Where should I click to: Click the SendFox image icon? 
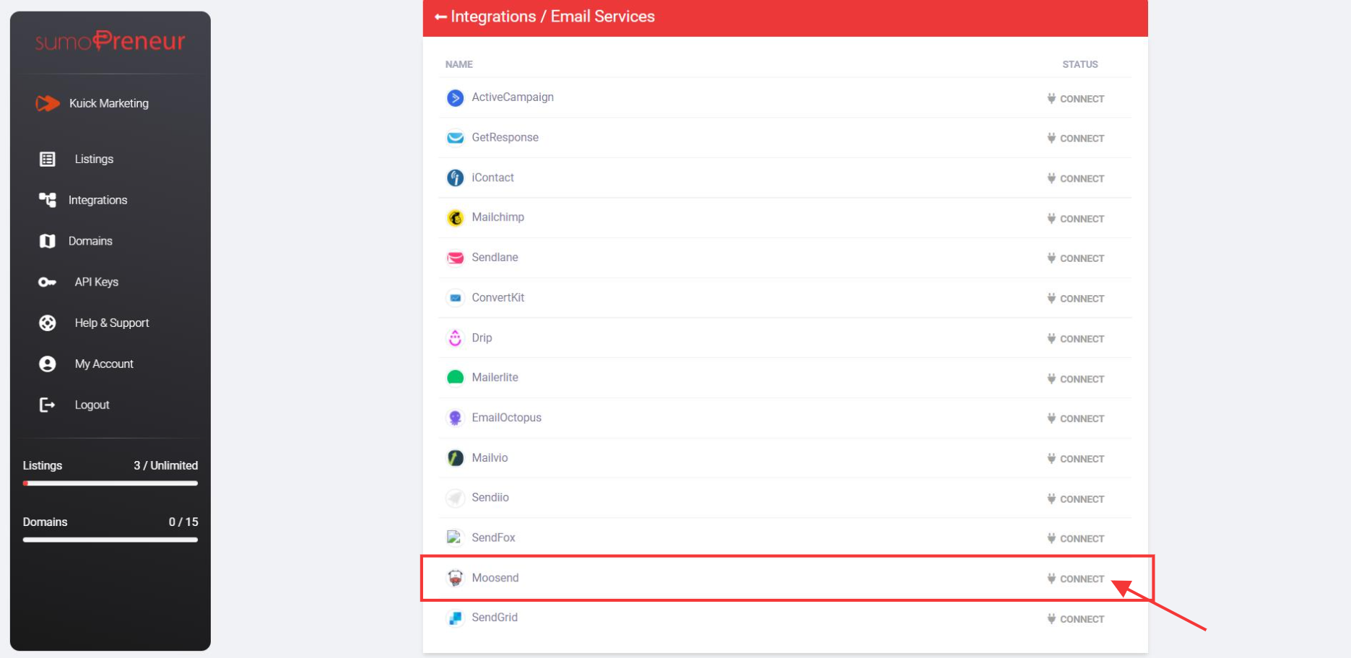[x=454, y=538]
